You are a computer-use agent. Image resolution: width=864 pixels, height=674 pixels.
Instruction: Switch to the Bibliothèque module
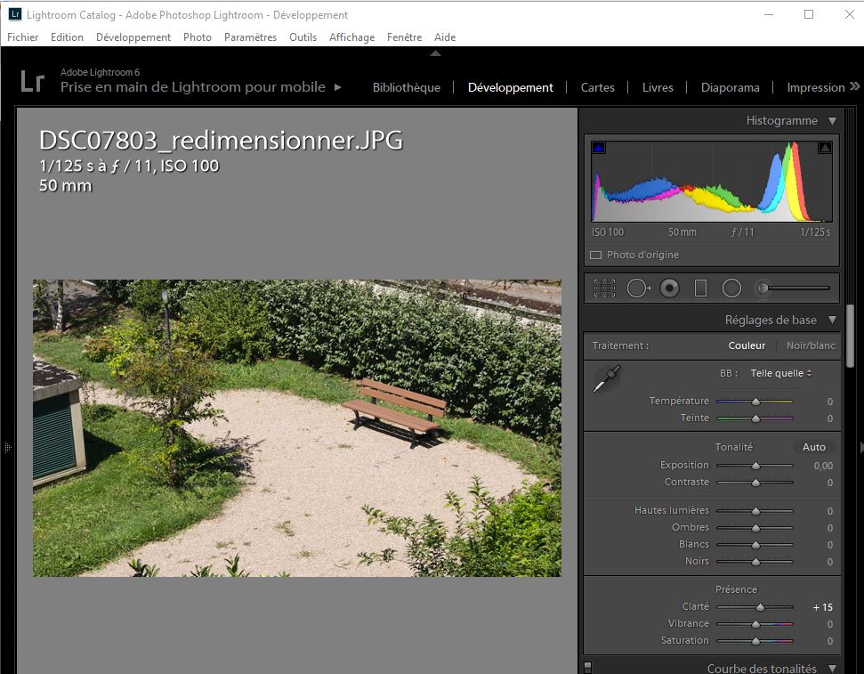[x=406, y=87]
